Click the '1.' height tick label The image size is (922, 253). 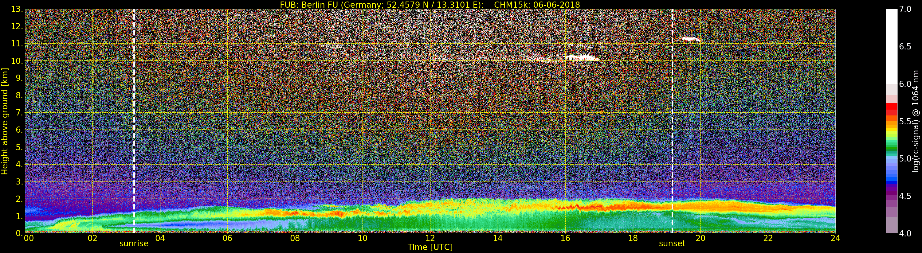tap(19, 216)
